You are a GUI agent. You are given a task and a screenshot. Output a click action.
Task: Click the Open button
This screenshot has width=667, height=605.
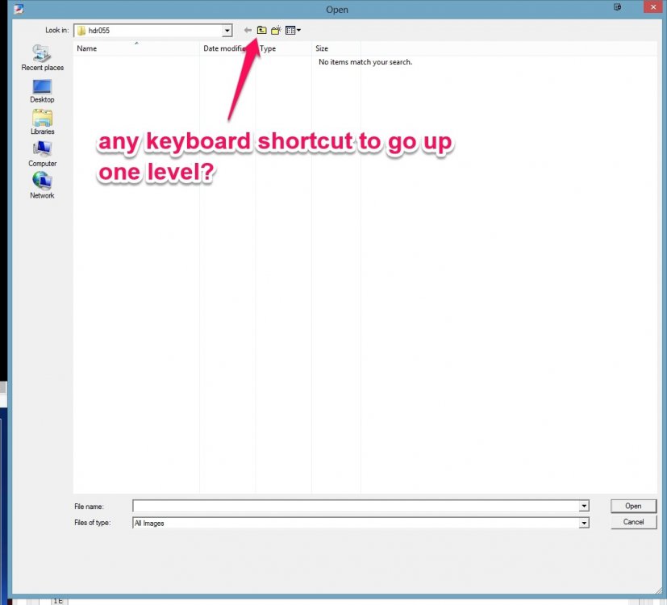(x=633, y=506)
